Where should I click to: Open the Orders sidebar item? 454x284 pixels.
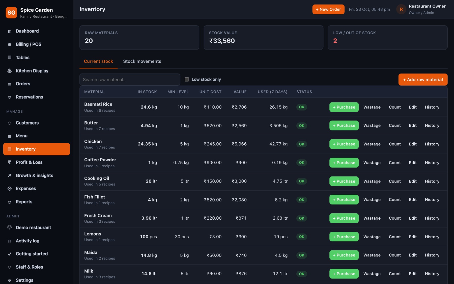(37, 84)
